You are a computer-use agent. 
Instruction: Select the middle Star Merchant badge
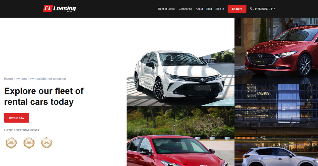[29, 143]
